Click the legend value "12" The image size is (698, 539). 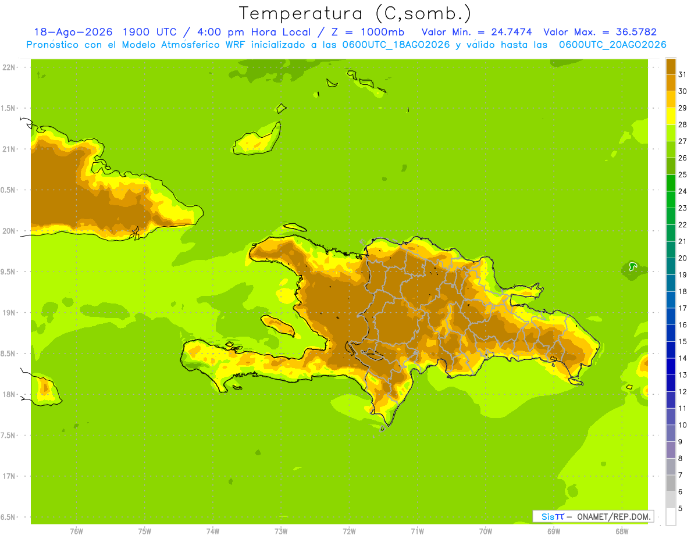tap(682, 391)
